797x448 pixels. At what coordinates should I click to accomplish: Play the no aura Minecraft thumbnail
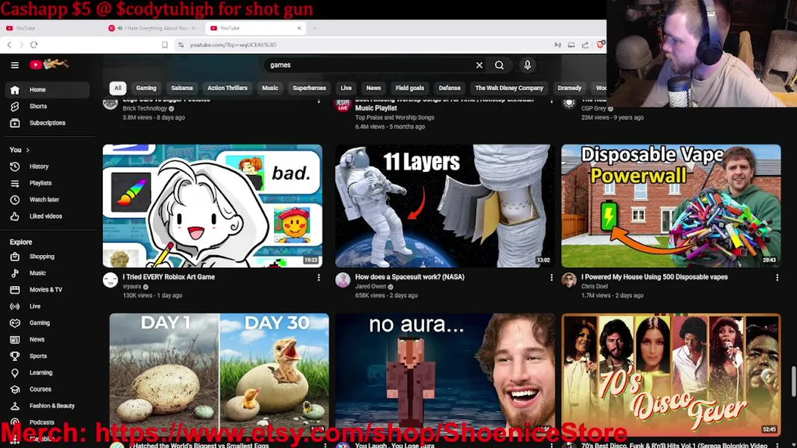(x=445, y=373)
